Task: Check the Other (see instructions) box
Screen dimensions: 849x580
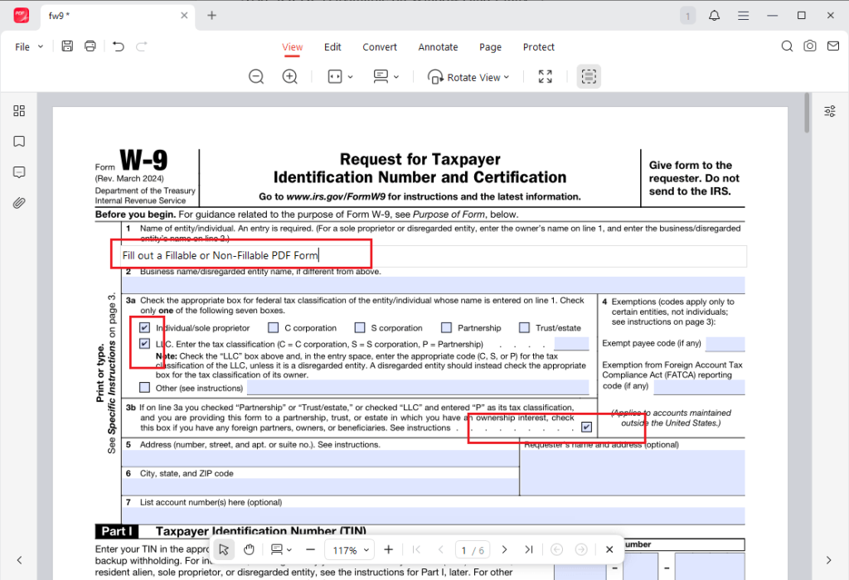Action: pyautogui.click(x=144, y=388)
